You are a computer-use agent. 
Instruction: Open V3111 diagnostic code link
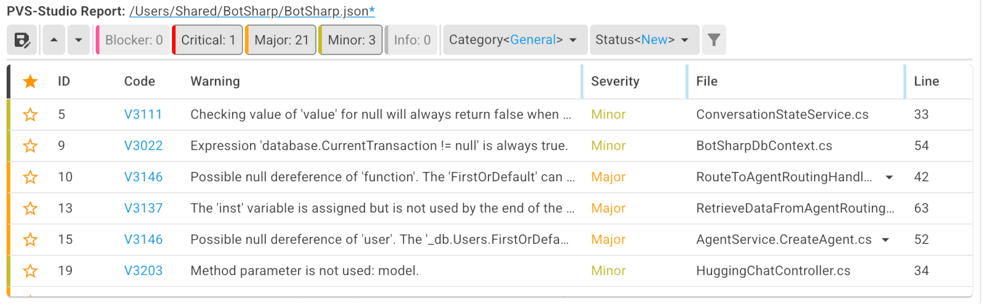[143, 115]
